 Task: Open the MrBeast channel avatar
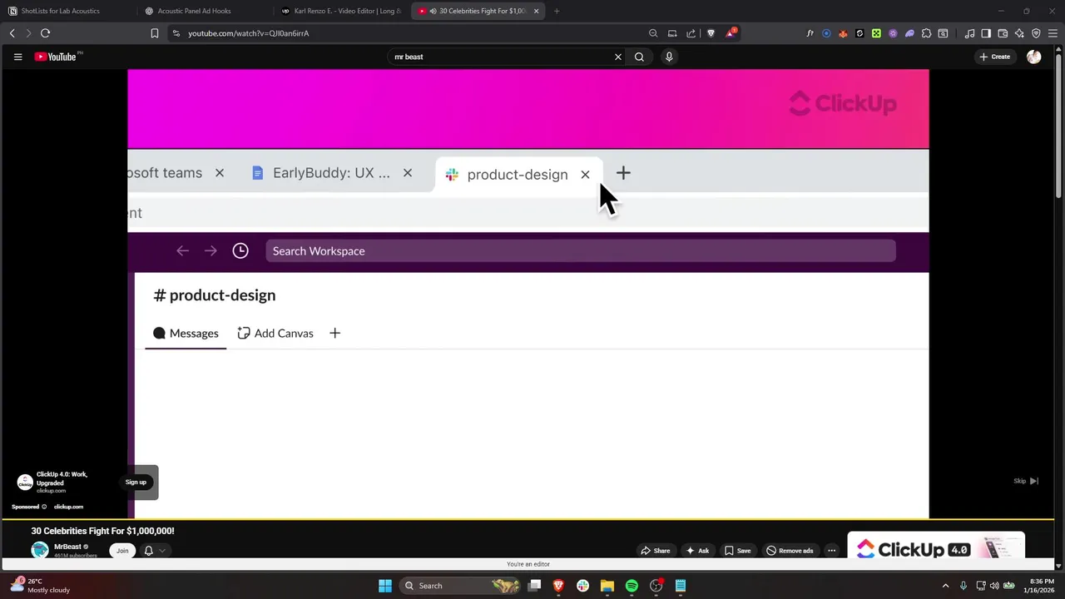coord(40,550)
